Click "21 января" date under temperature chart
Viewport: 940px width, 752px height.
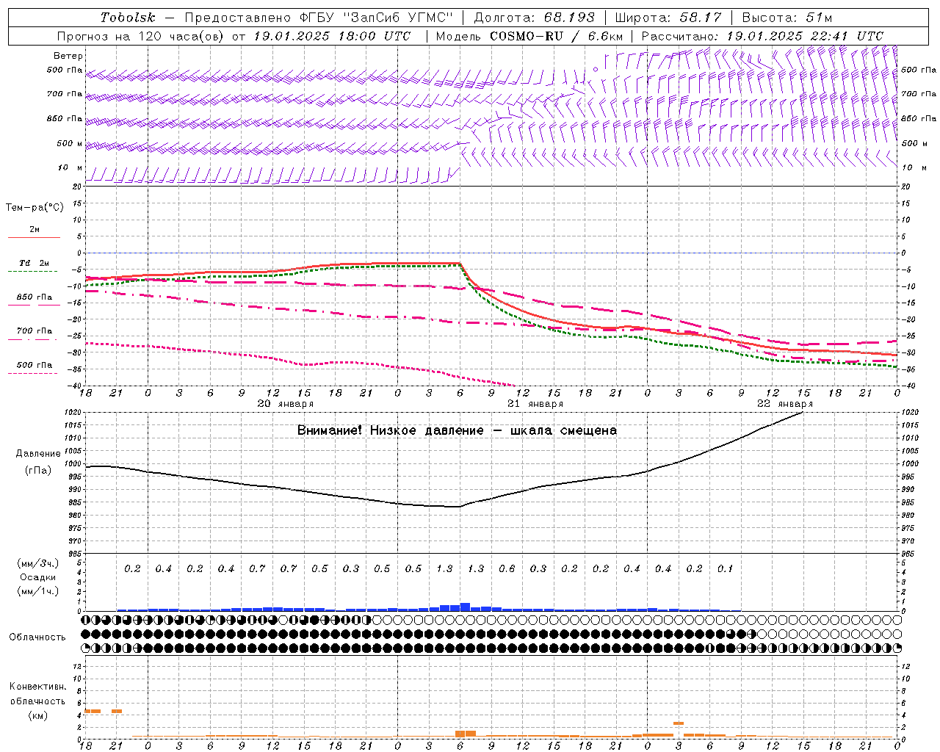pyautogui.click(x=535, y=404)
